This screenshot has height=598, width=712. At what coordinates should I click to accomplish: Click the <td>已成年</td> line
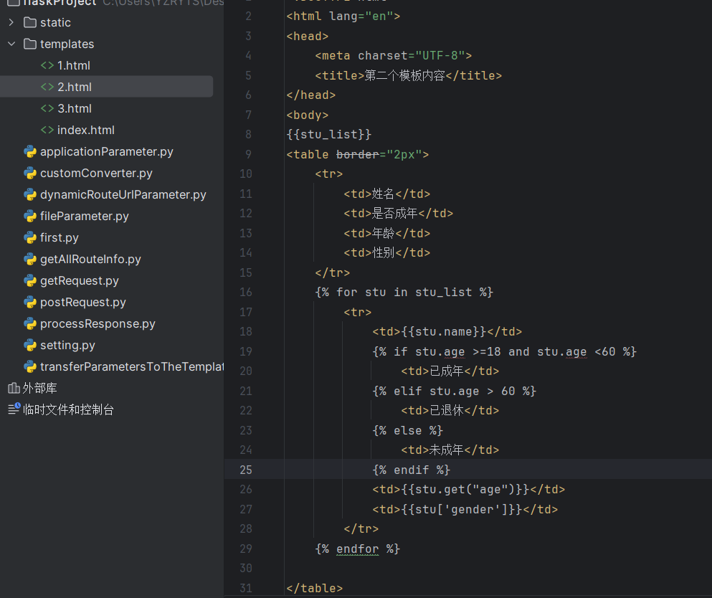pos(450,371)
